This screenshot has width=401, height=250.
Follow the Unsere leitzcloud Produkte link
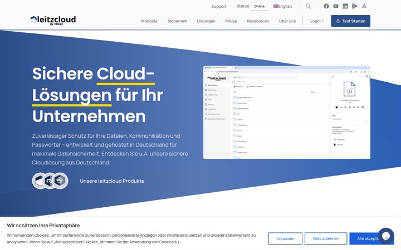point(112,181)
